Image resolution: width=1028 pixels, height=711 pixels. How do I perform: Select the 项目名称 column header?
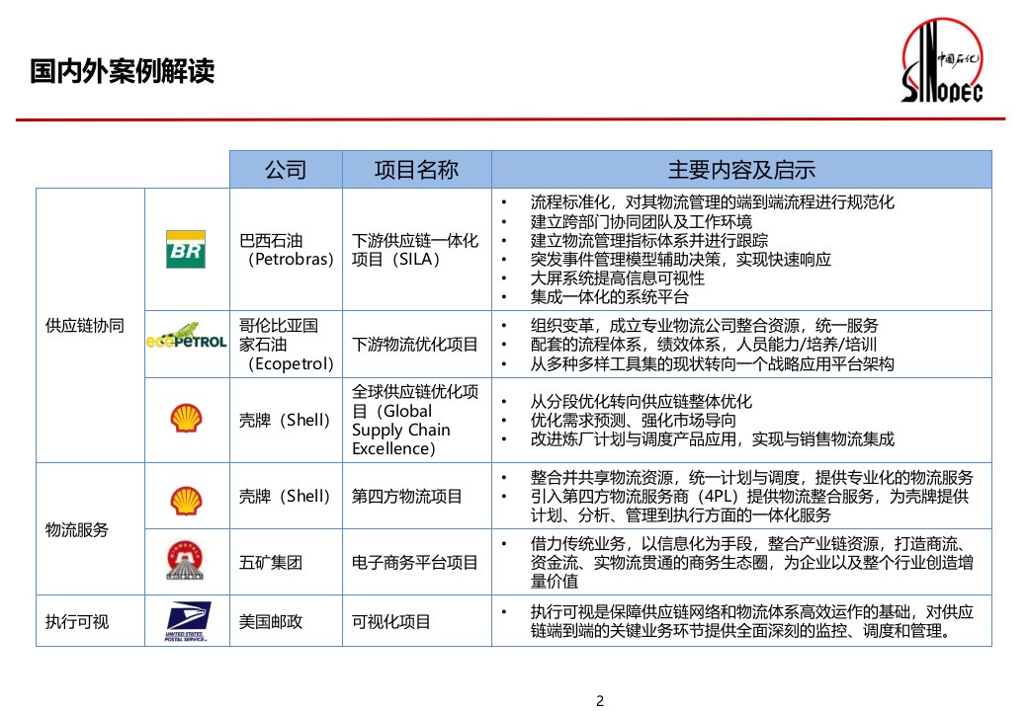pyautogui.click(x=415, y=169)
